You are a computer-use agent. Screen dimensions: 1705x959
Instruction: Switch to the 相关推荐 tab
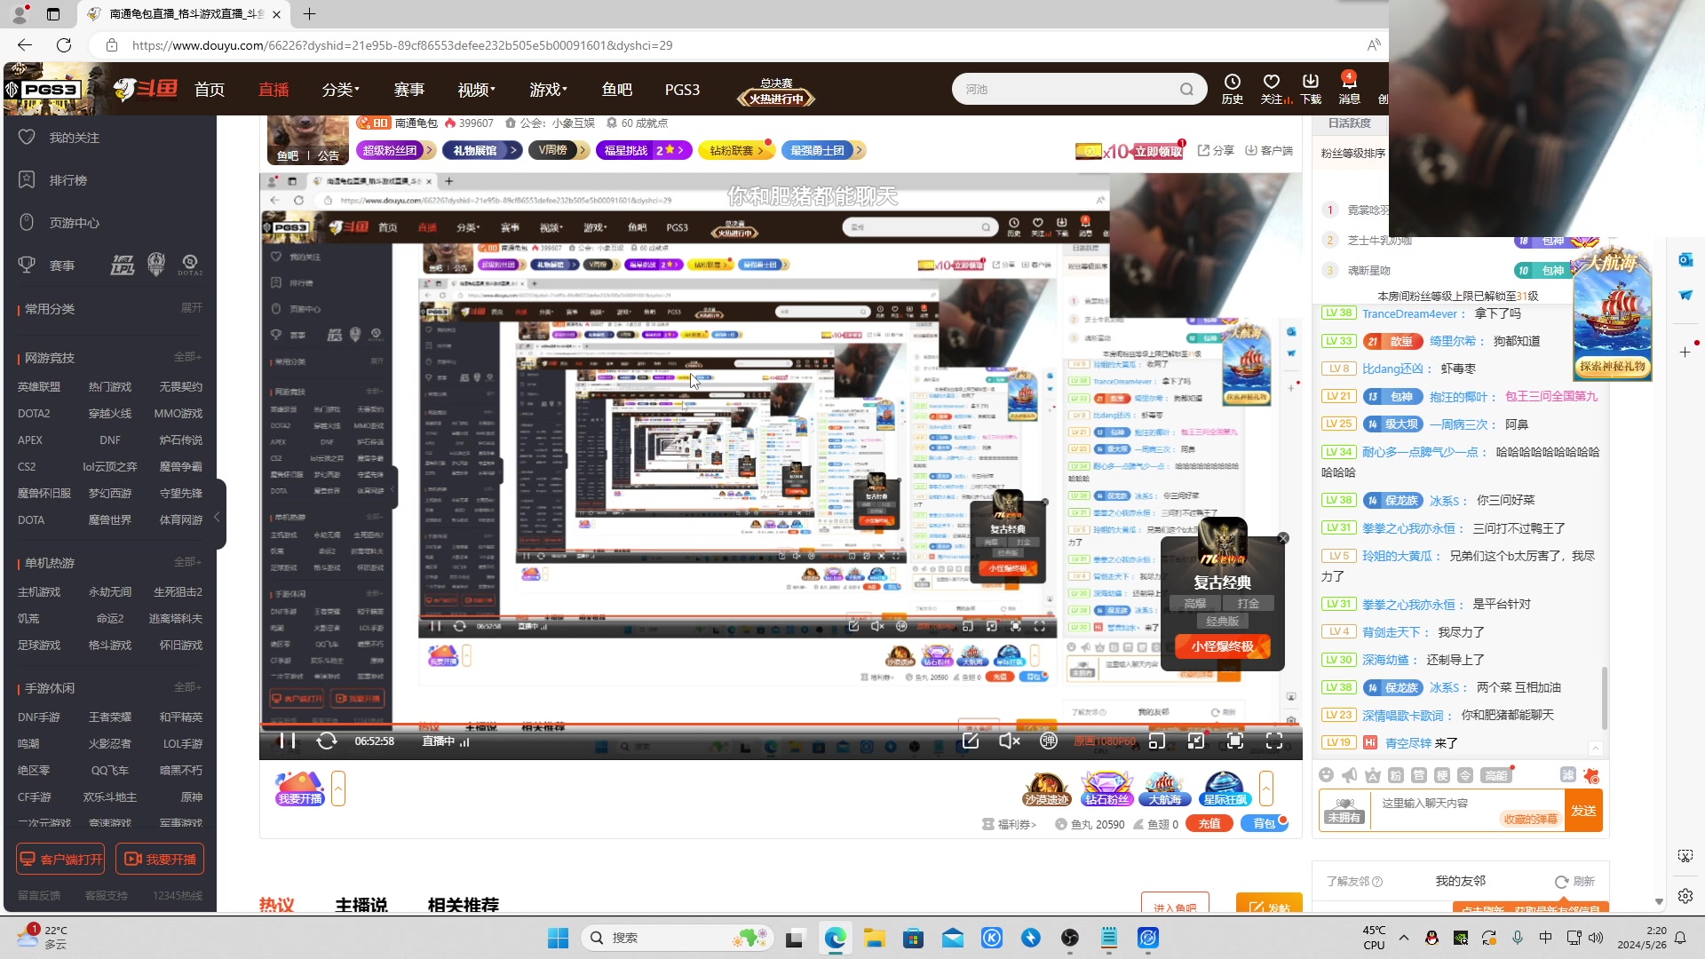tap(464, 906)
